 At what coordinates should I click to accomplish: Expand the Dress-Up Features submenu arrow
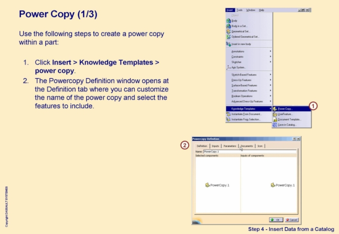click(x=270, y=80)
